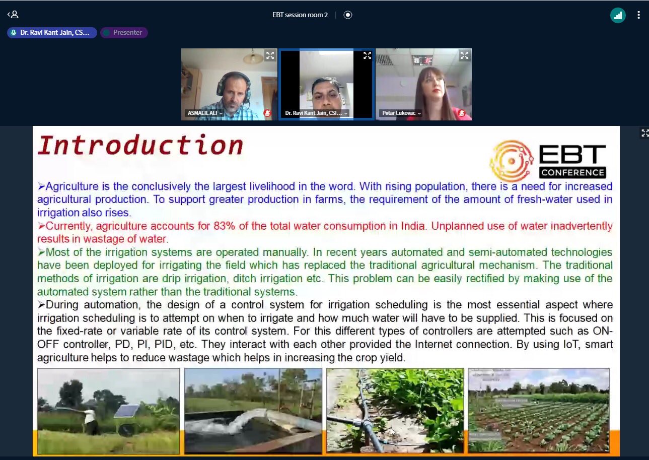This screenshot has width=649, height=460.
Task: Click the Presenter badge
Action: 124,33
